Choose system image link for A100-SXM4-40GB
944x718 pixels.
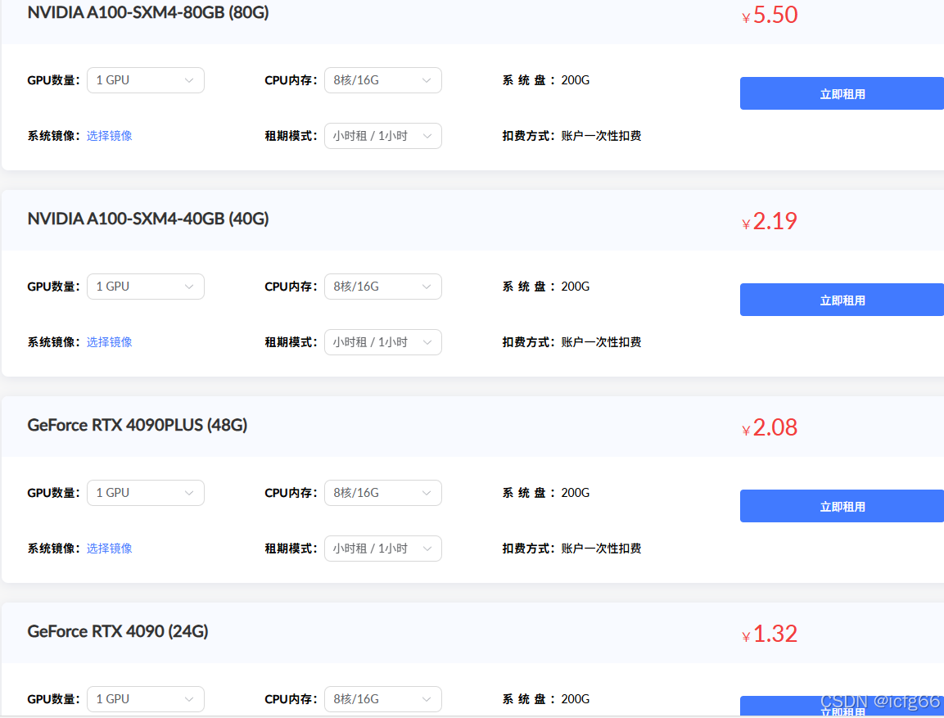pos(110,342)
